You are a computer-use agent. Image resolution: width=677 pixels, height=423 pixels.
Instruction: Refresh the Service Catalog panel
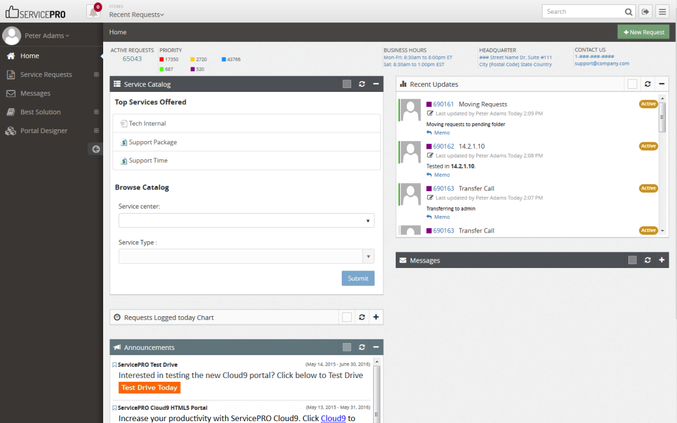tap(361, 84)
